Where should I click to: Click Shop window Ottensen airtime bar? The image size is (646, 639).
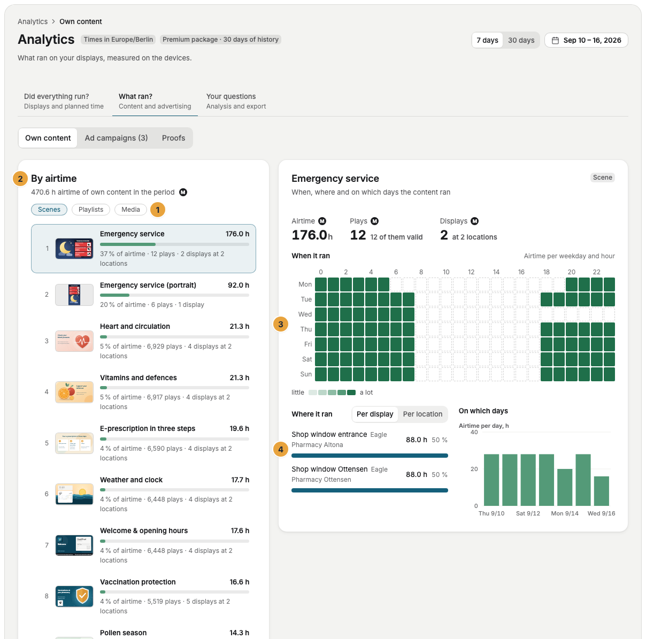[370, 490]
